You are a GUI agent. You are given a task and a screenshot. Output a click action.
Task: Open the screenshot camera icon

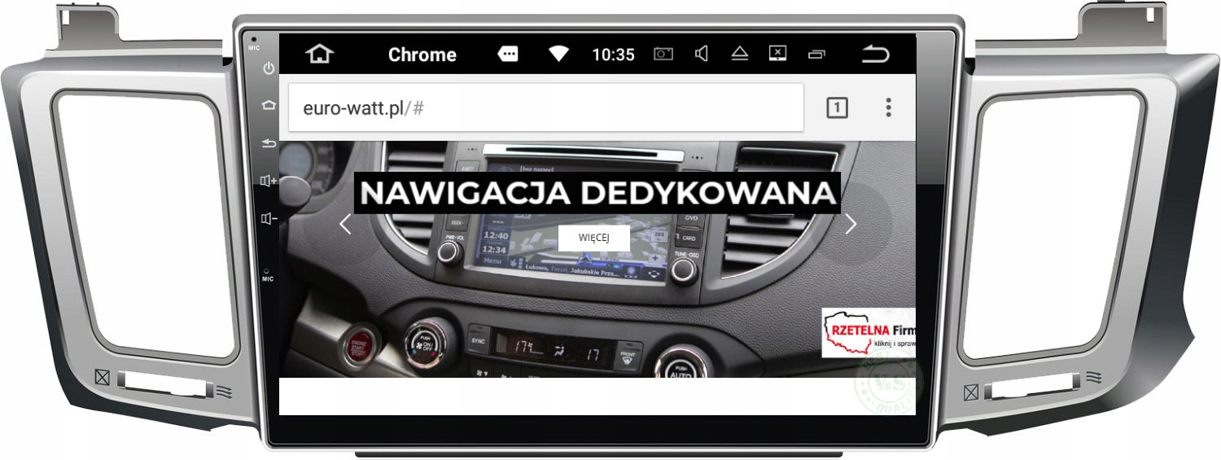coord(663,55)
